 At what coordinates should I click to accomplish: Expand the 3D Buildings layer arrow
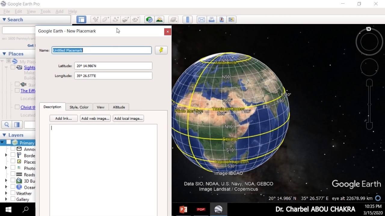(x=6, y=180)
